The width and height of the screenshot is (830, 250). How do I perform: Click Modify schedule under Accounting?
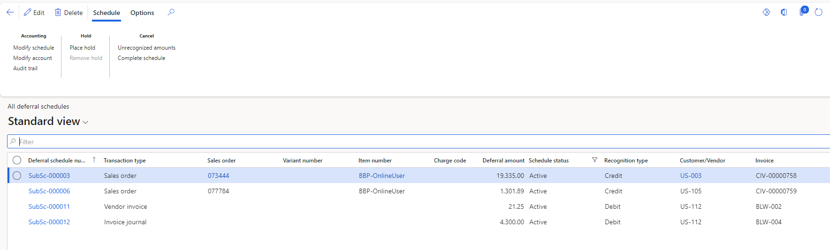[x=34, y=48]
